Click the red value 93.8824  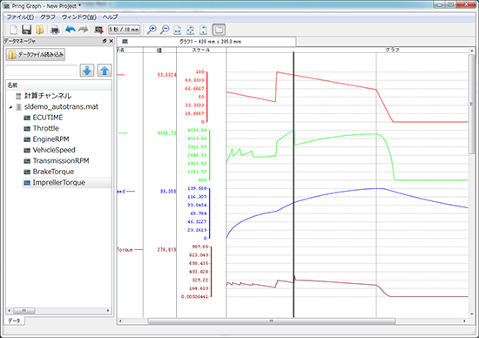tap(167, 75)
